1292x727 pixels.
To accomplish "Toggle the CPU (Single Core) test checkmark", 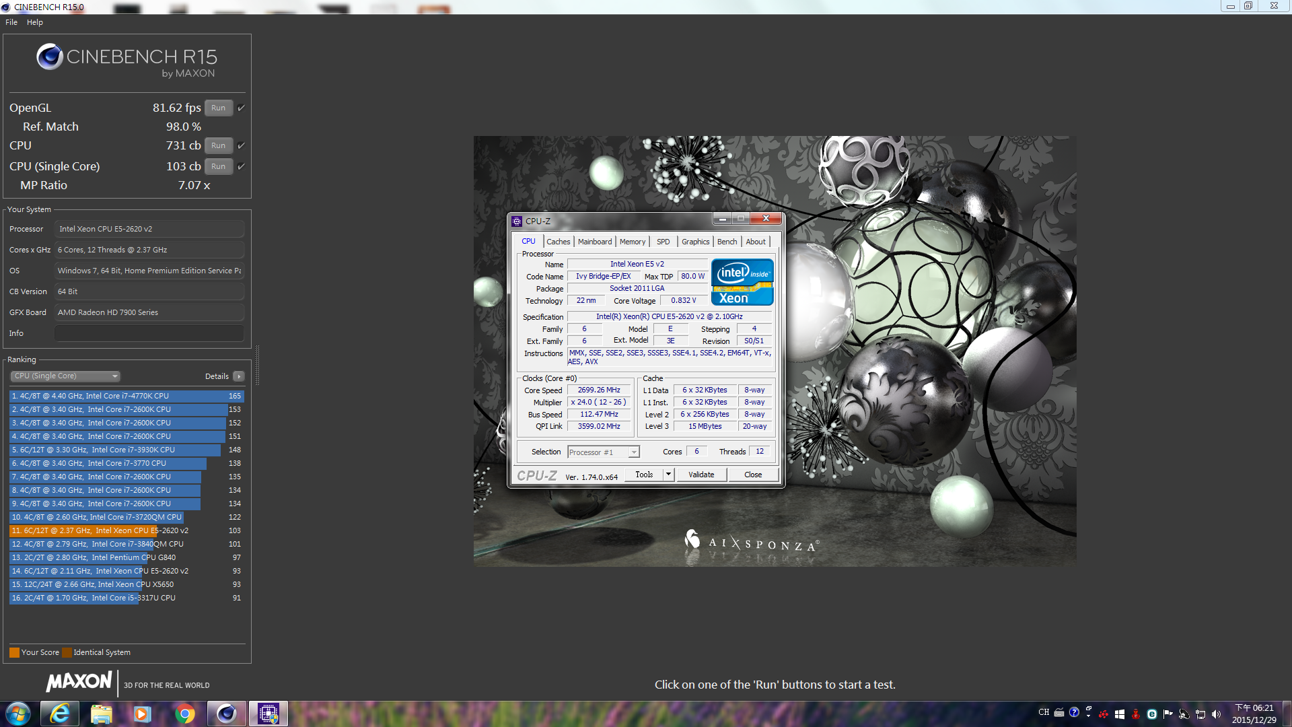I will pos(242,166).
